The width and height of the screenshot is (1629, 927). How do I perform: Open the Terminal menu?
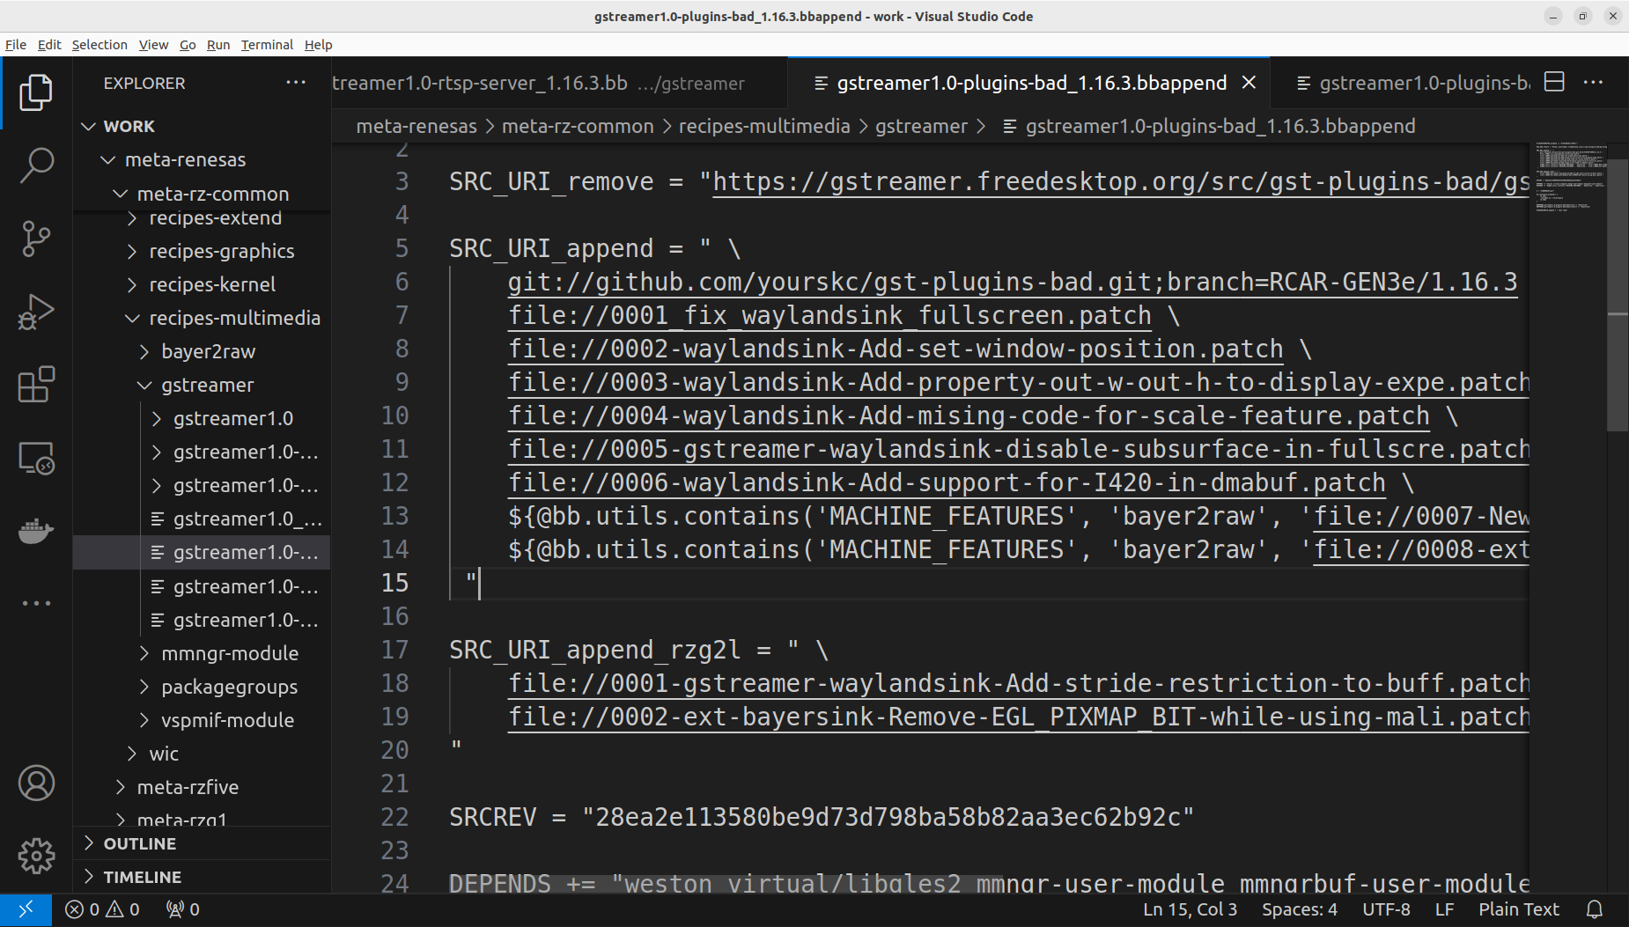(x=266, y=45)
